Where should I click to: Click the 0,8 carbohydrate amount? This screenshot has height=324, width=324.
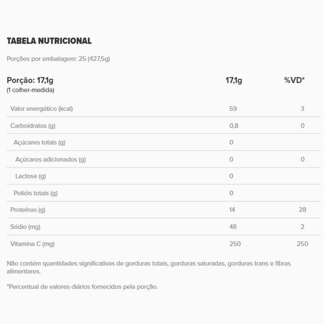(234, 126)
